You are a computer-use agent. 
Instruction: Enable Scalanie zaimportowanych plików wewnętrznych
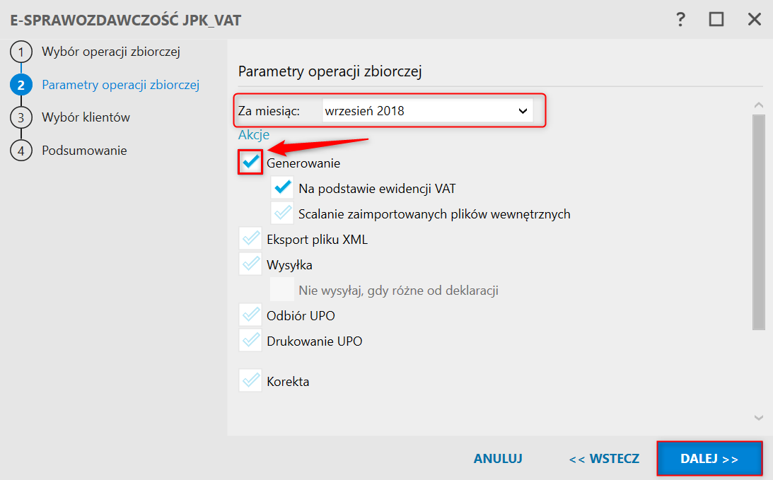(x=283, y=213)
